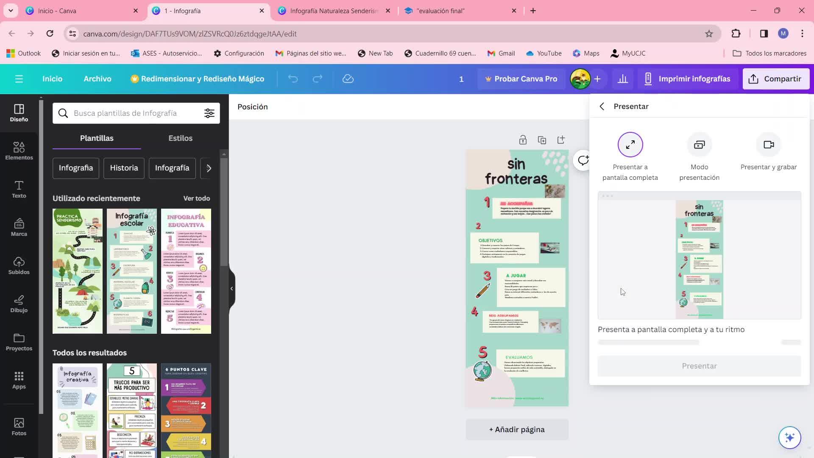
Task: Open the Subidos uploads panel
Action: pos(19,265)
